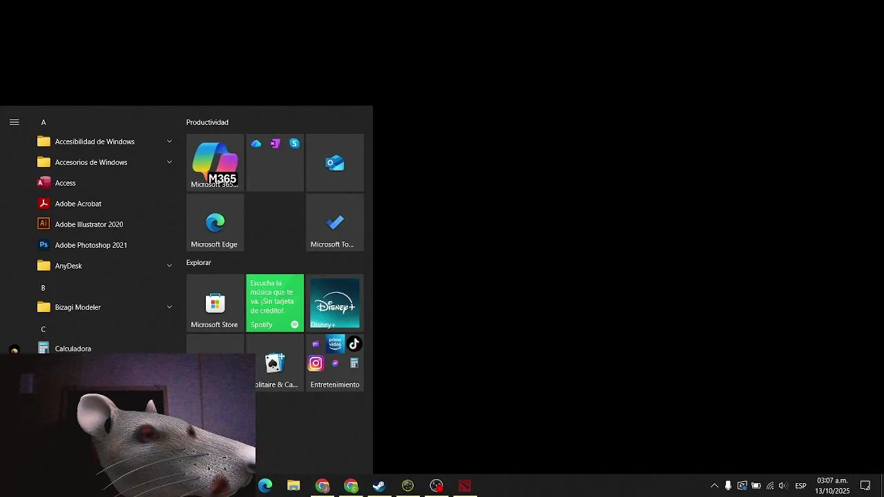The image size is (884, 497).
Task: Click the screen-capture tray icon beside the microphone
Action: click(x=742, y=486)
